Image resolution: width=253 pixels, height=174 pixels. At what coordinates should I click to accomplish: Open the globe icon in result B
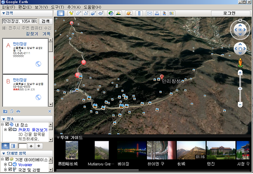click(x=38, y=97)
